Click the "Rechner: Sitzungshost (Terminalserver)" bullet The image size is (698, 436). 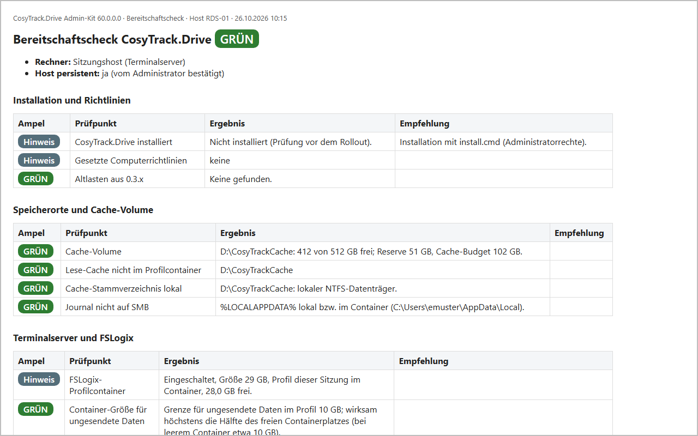tap(110, 62)
